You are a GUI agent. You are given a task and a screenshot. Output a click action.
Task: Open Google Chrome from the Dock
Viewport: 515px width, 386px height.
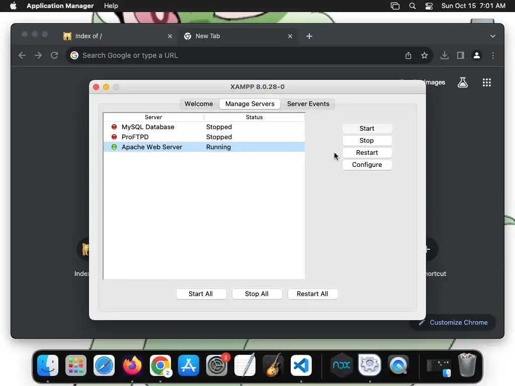pos(160,365)
